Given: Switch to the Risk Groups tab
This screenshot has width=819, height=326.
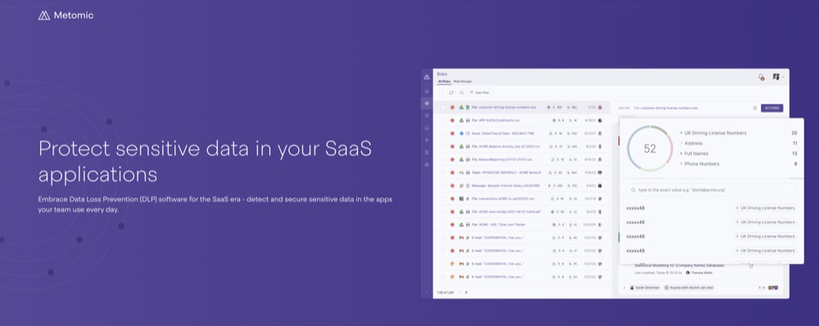Looking at the screenshot, I should (x=462, y=82).
